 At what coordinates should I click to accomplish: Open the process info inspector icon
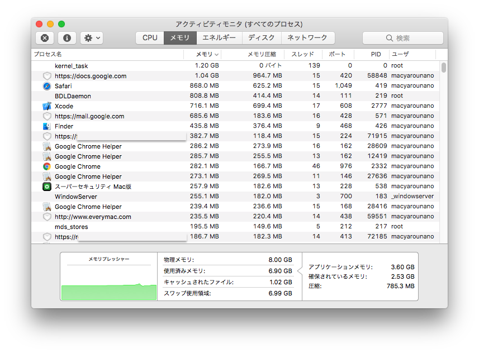coord(67,38)
